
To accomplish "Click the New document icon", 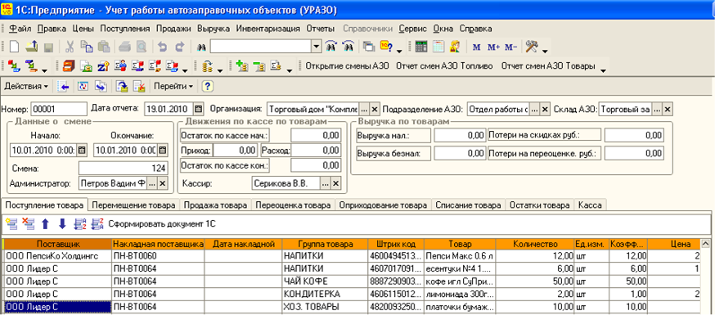I will pyautogui.click(x=15, y=46).
